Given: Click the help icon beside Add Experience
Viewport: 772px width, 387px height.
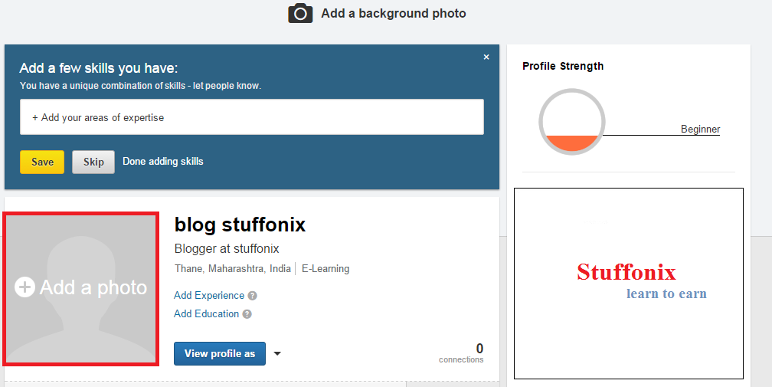Looking at the screenshot, I should (x=252, y=296).
